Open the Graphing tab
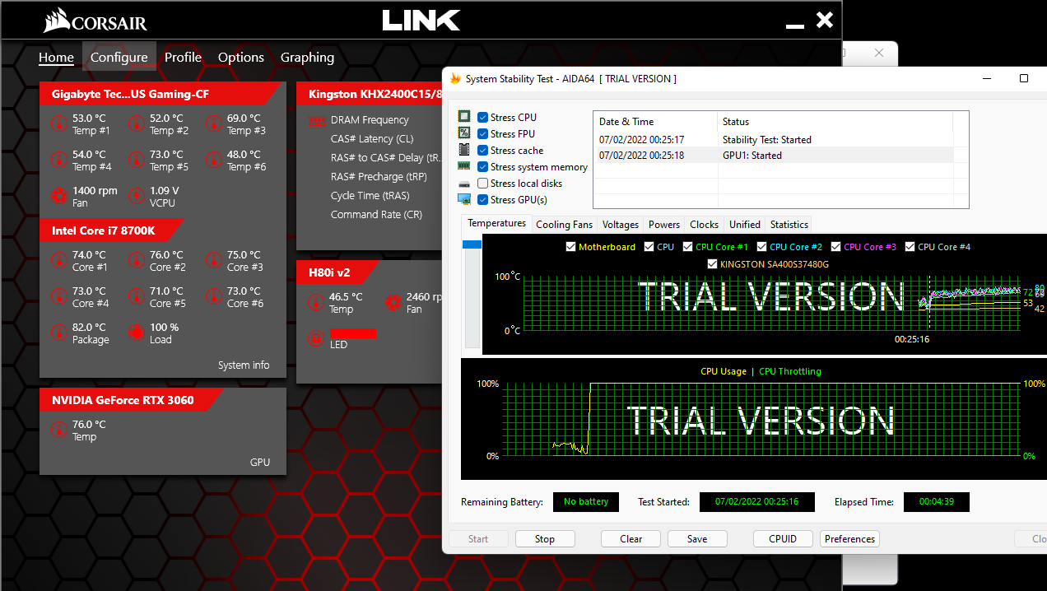1047x591 pixels. [307, 58]
